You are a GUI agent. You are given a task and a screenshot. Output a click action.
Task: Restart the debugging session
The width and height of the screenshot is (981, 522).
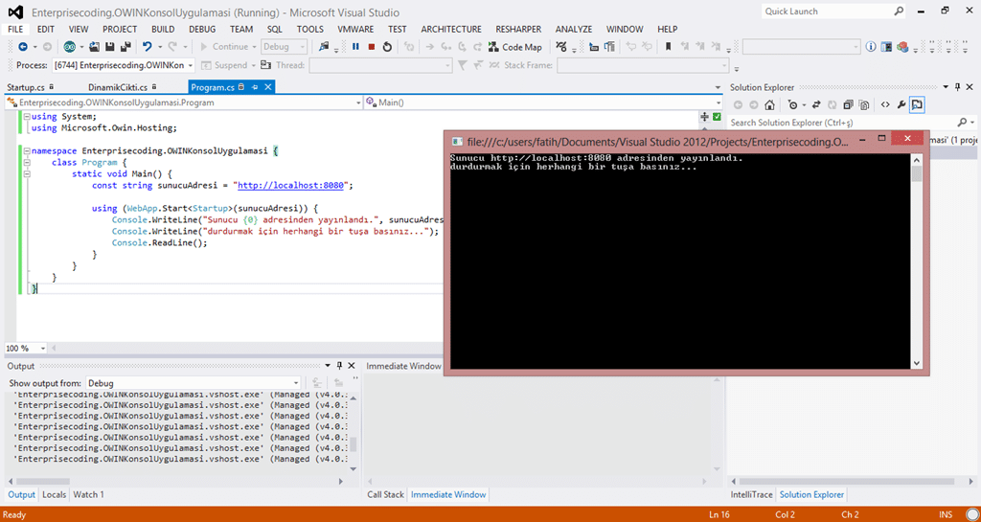pyautogui.click(x=387, y=47)
